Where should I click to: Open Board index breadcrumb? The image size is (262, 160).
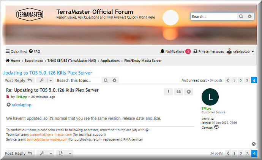coord(34,61)
